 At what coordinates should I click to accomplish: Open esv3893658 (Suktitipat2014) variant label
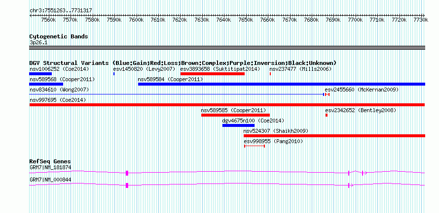point(220,69)
